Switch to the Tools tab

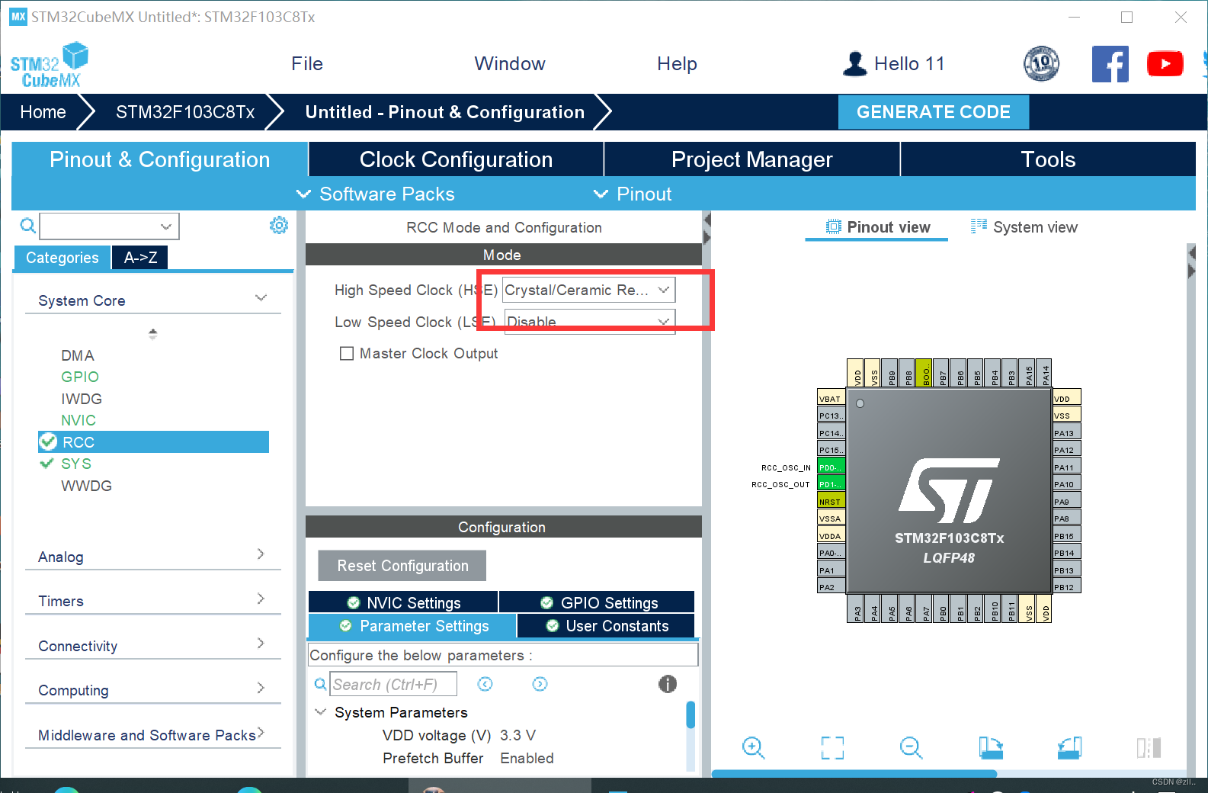[x=1048, y=159]
